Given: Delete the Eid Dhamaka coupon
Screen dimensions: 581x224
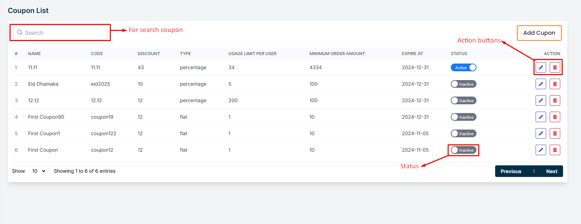Looking at the screenshot, I should 555,84.
